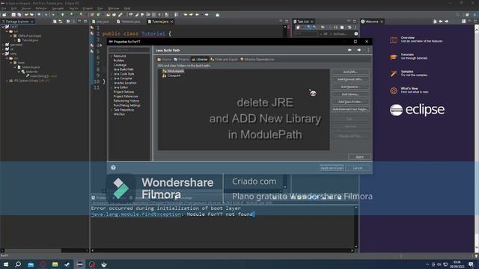The width and height of the screenshot is (479, 269).
Task: Open the Windows Start menu
Action: 6,264
